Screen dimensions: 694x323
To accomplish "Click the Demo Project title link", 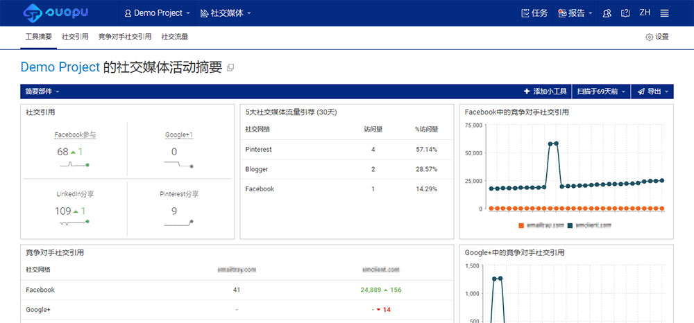I will point(60,67).
